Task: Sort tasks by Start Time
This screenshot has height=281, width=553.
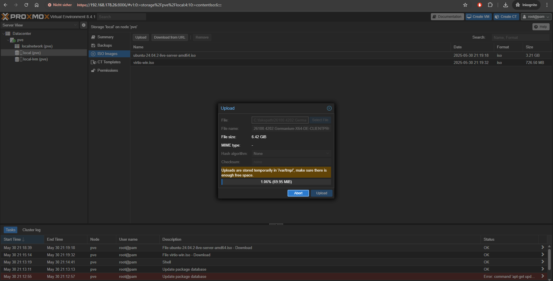Action: (22, 240)
